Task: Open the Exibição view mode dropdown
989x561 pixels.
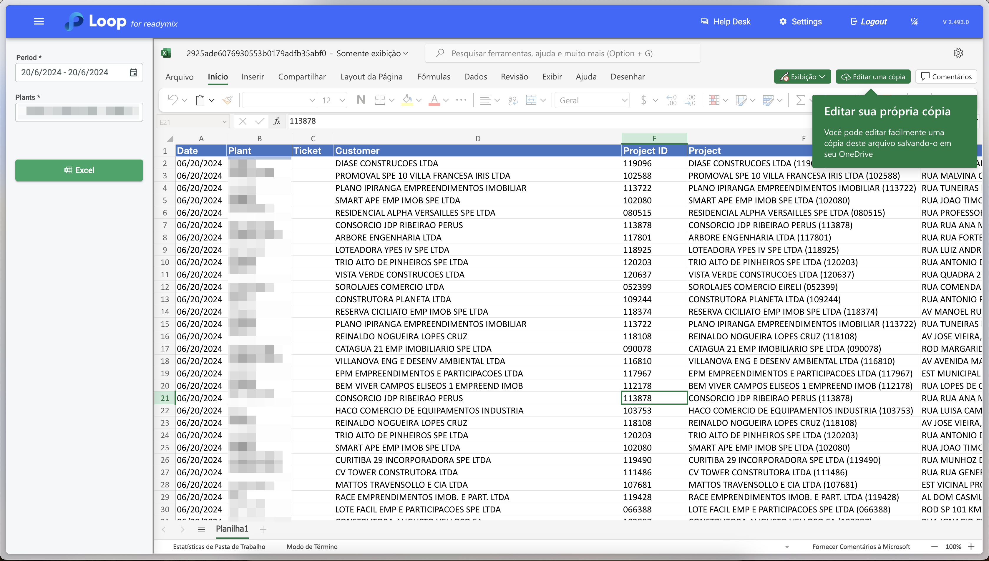Action: pos(802,77)
